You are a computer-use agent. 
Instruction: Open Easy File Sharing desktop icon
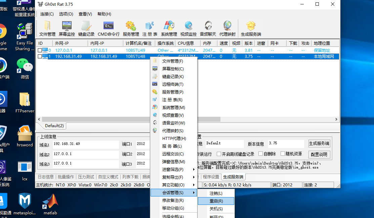click(x=24, y=37)
